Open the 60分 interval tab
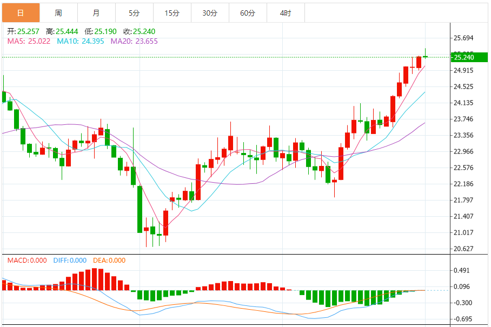Viewport: 491px width, 327px height. 248,13
